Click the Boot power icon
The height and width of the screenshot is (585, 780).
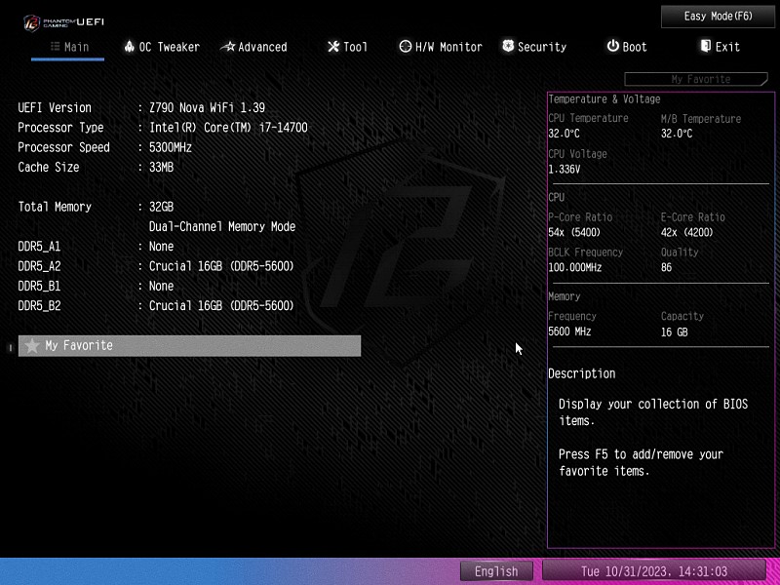pyautogui.click(x=612, y=46)
